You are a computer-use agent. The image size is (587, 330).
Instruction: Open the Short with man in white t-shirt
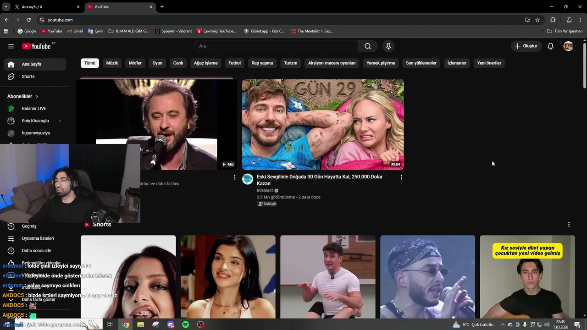(x=328, y=277)
